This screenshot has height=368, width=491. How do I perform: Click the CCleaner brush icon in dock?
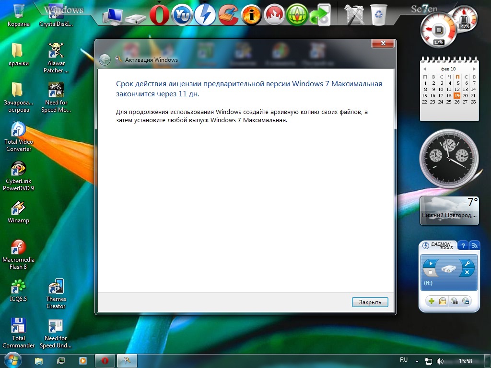coord(228,15)
